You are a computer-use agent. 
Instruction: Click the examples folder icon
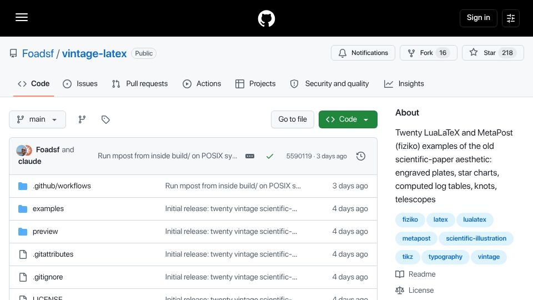23,209
